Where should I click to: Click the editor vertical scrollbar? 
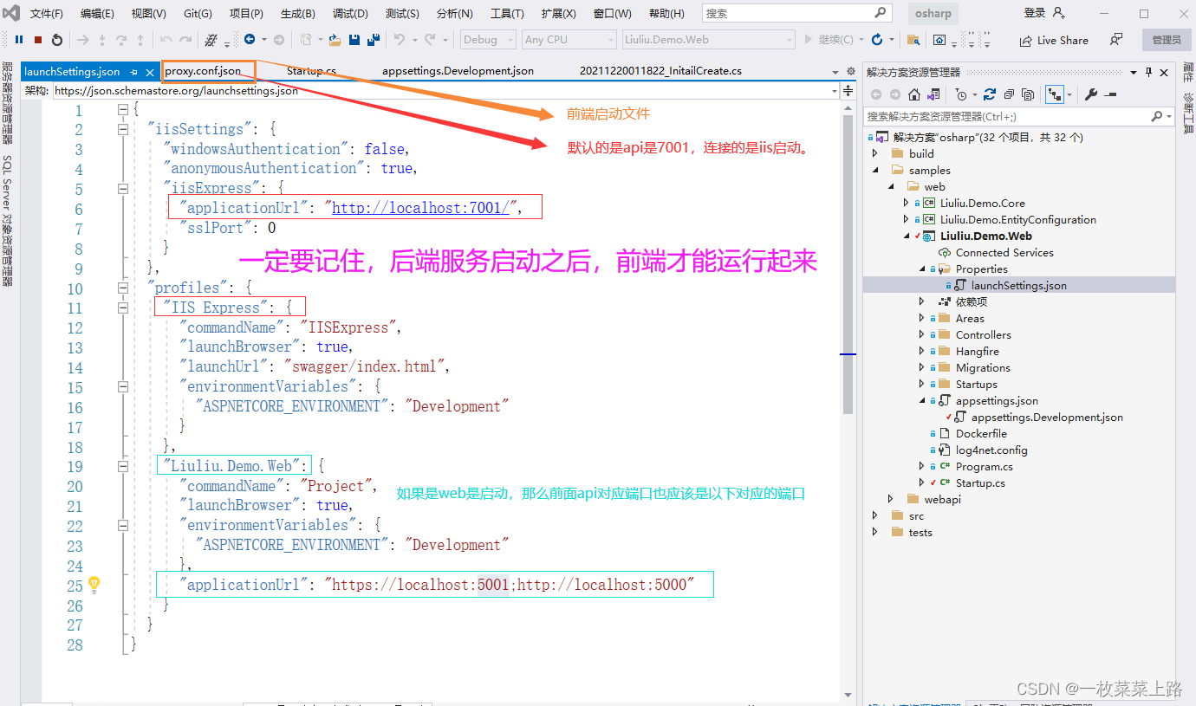coord(848,263)
